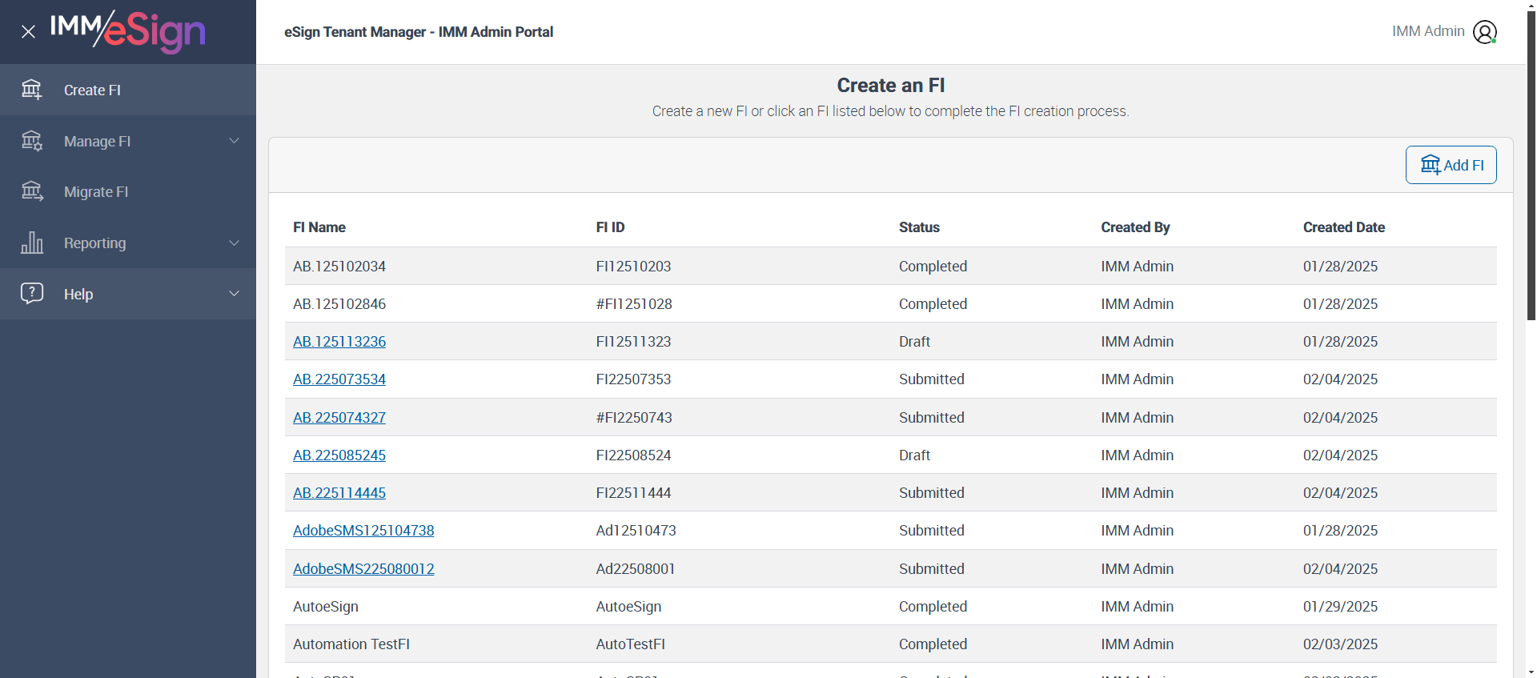Viewport: 1537px width, 678px height.
Task: Click the page's vertical scrollbar thumb
Action: click(1531, 160)
